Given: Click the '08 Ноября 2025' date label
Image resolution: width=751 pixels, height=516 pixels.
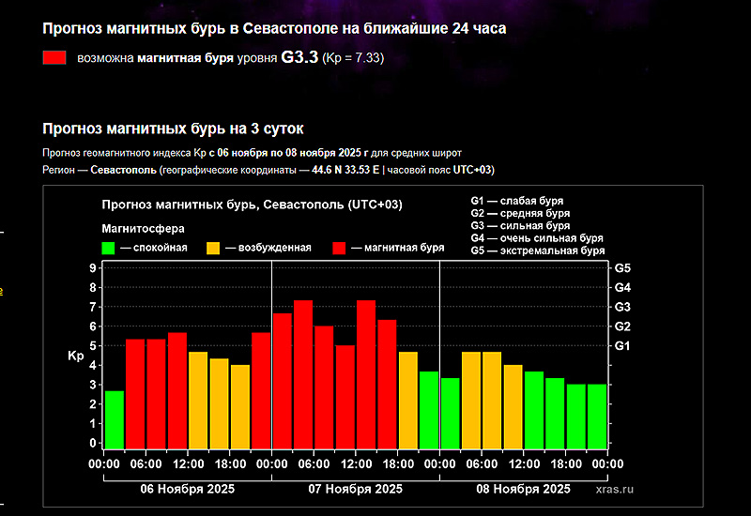Looking at the screenshot, I should [x=524, y=489].
